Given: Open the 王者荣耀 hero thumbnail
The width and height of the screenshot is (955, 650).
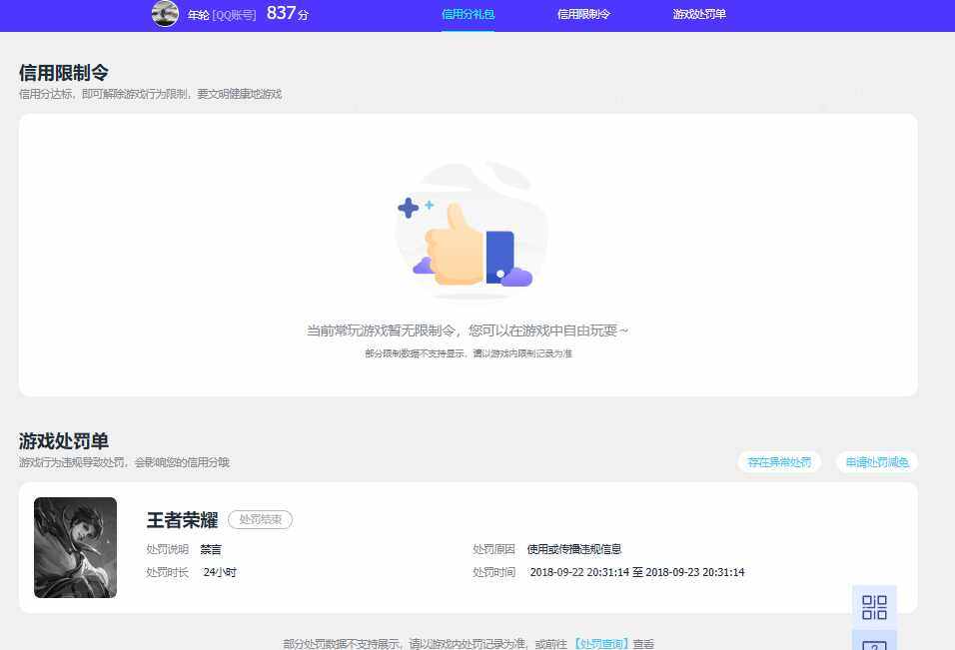Looking at the screenshot, I should (76, 547).
